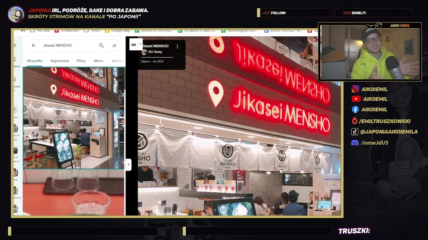Open the keyboard input tool icon
428x240 pixels.
pos(133,45)
